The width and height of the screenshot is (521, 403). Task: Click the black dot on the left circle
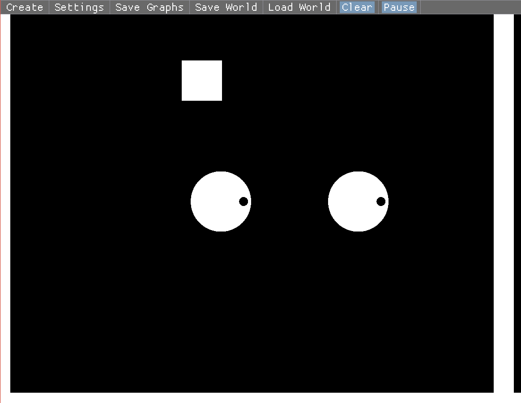(x=243, y=201)
